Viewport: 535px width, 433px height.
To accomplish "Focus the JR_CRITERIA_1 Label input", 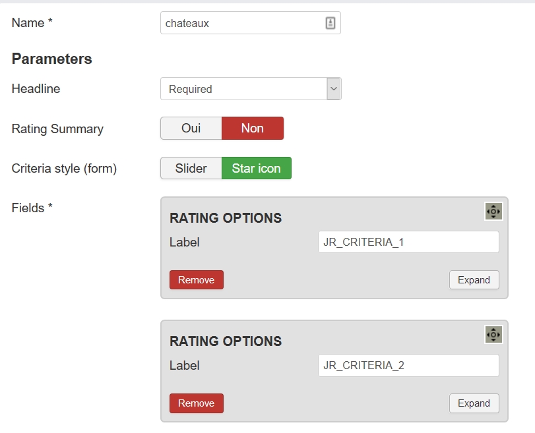I will coord(408,242).
